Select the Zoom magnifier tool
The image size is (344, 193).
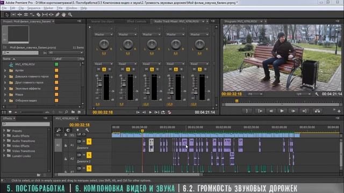pos(70,14)
